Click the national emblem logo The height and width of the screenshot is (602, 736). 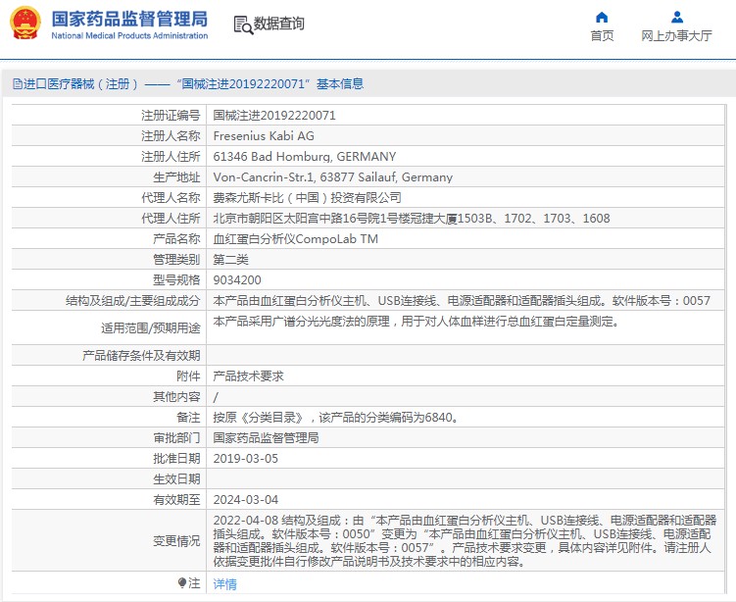click(25, 23)
